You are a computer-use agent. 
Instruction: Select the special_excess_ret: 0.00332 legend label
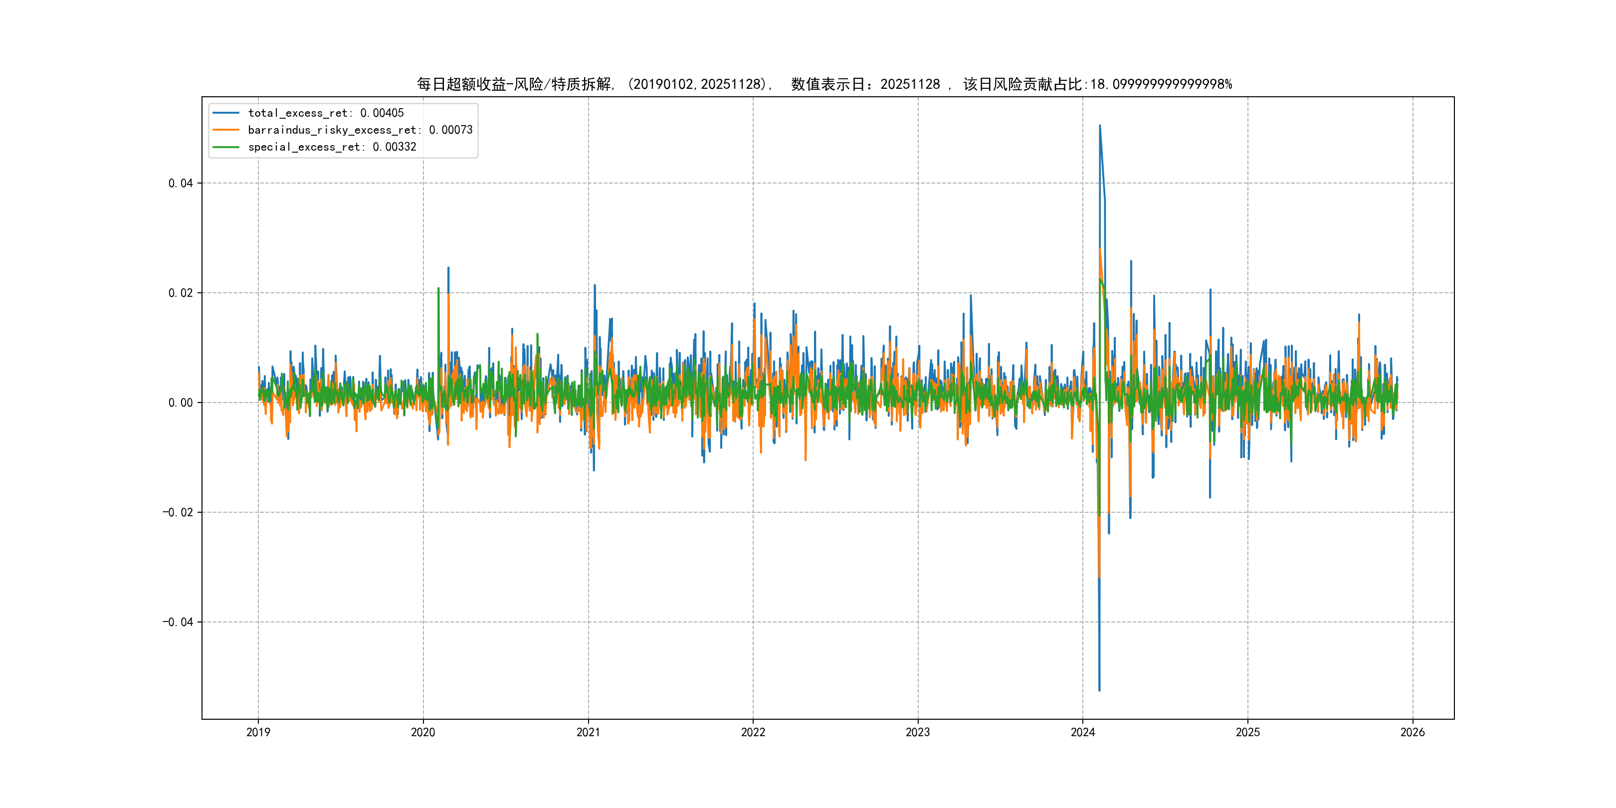tap(332, 147)
